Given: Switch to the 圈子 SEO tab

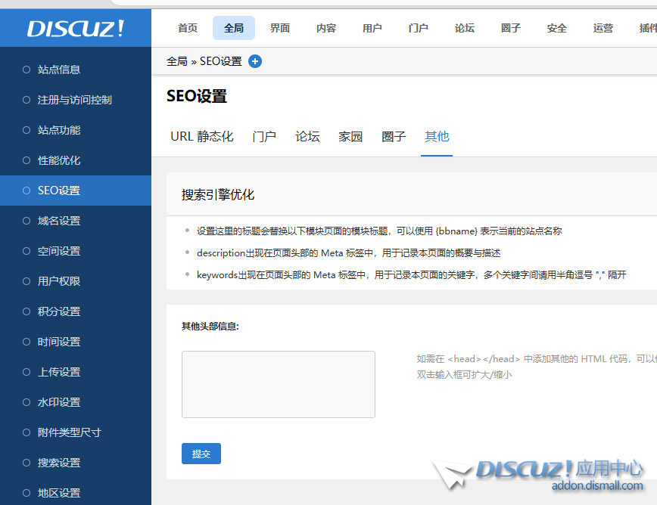Looking at the screenshot, I should (x=394, y=136).
